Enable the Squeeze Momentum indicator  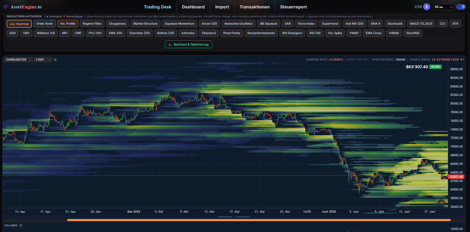(180, 24)
